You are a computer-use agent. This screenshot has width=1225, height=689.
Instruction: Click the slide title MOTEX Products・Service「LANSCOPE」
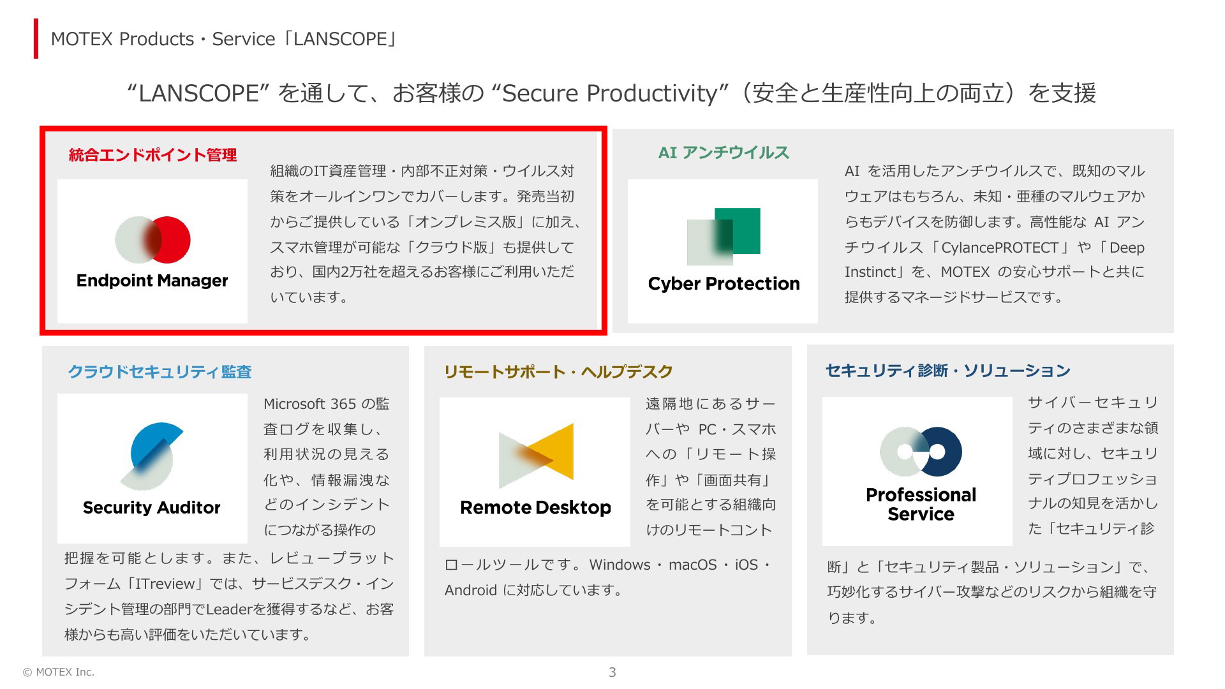[x=225, y=39]
